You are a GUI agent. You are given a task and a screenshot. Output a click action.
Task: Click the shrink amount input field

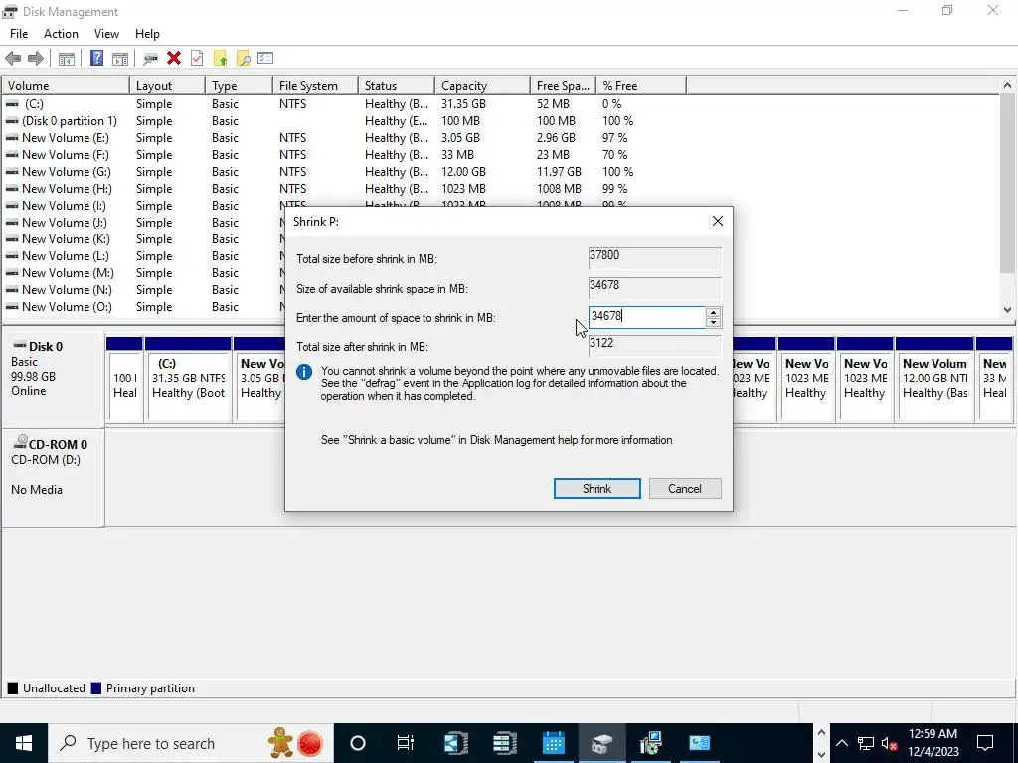pyautogui.click(x=647, y=317)
